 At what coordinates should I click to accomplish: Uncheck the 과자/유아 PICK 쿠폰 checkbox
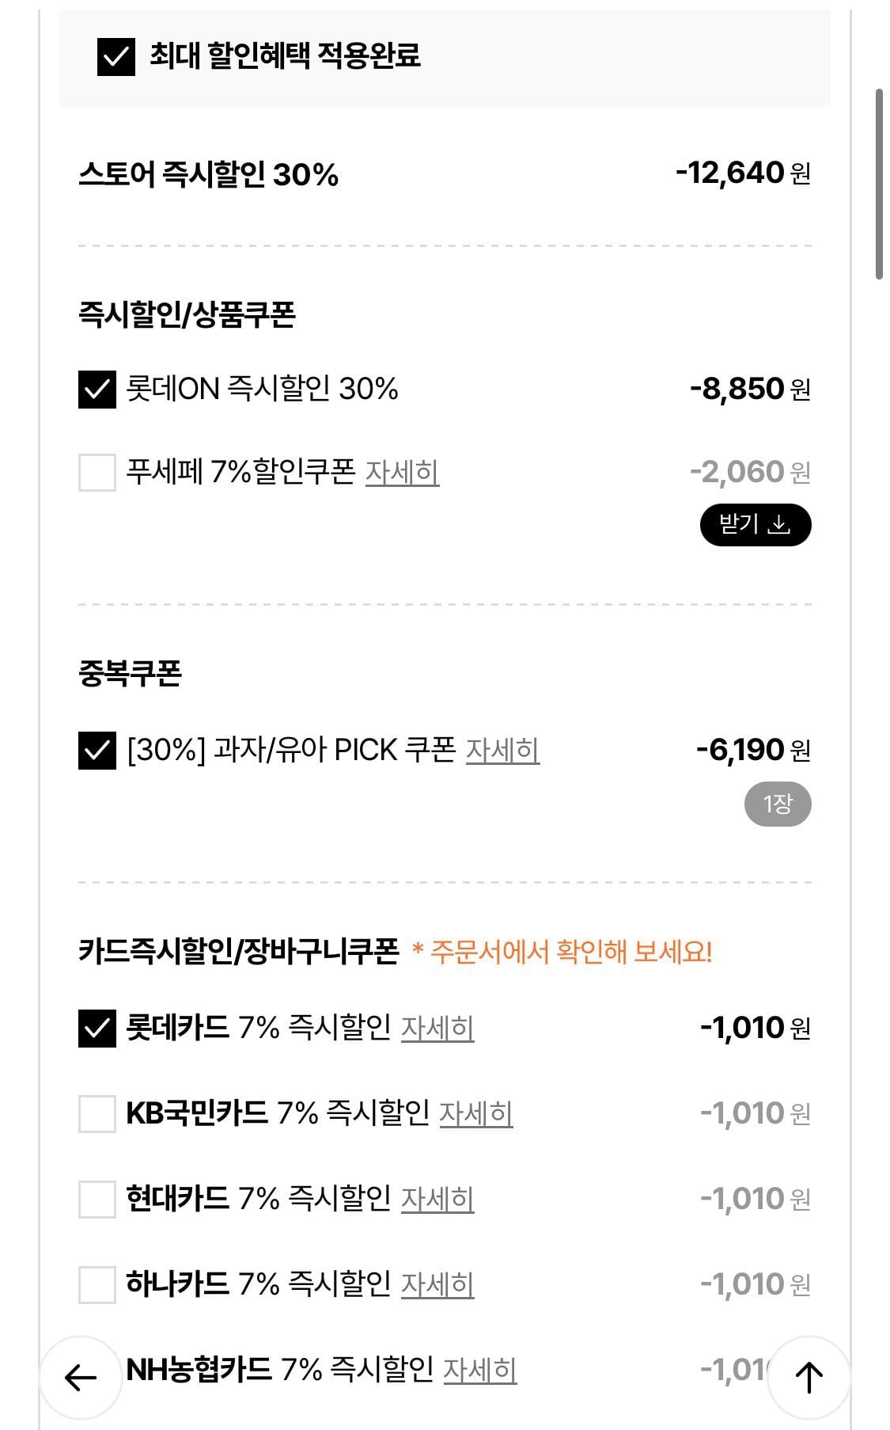tap(97, 751)
